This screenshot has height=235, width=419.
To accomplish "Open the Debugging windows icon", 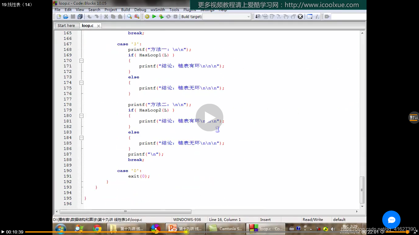I will tap(310, 17).
